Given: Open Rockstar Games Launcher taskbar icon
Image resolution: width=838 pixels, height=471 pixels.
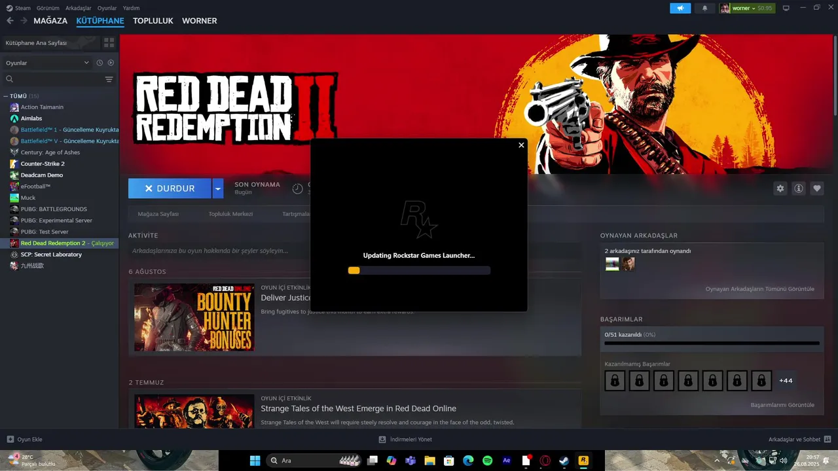Looking at the screenshot, I should 583,461.
